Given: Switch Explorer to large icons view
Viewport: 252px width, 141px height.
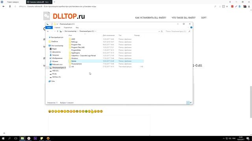Looking at the screenshot, I should 191,103.
